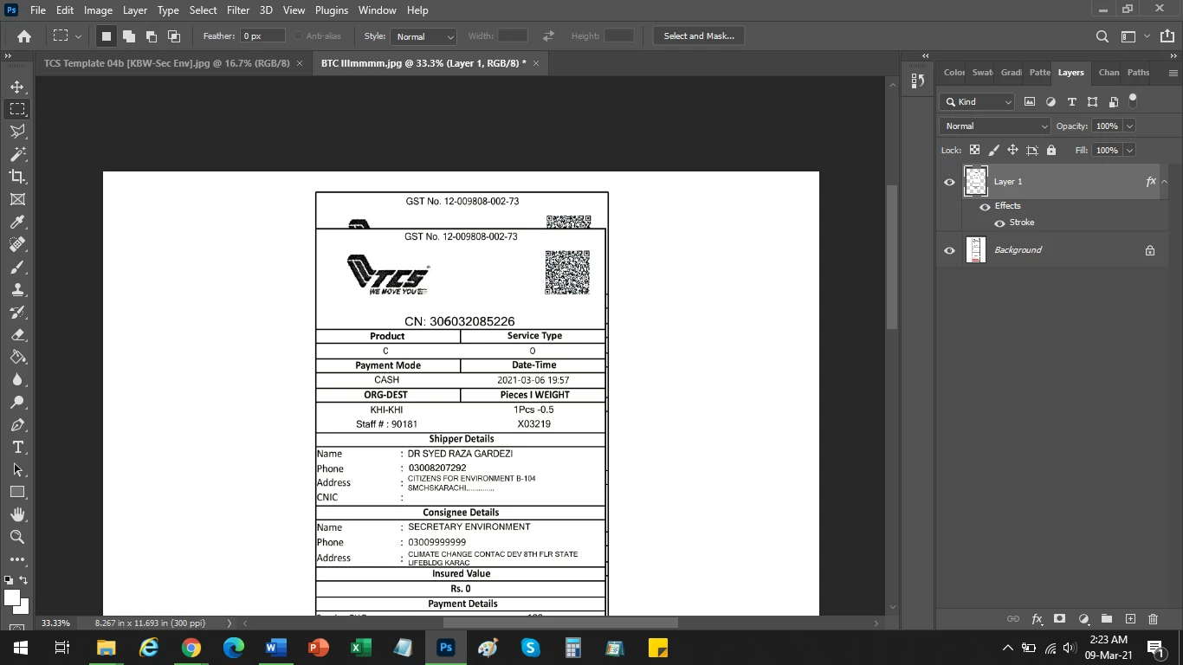Select the Frame tool
This screenshot has height=665, width=1183.
pyautogui.click(x=17, y=199)
